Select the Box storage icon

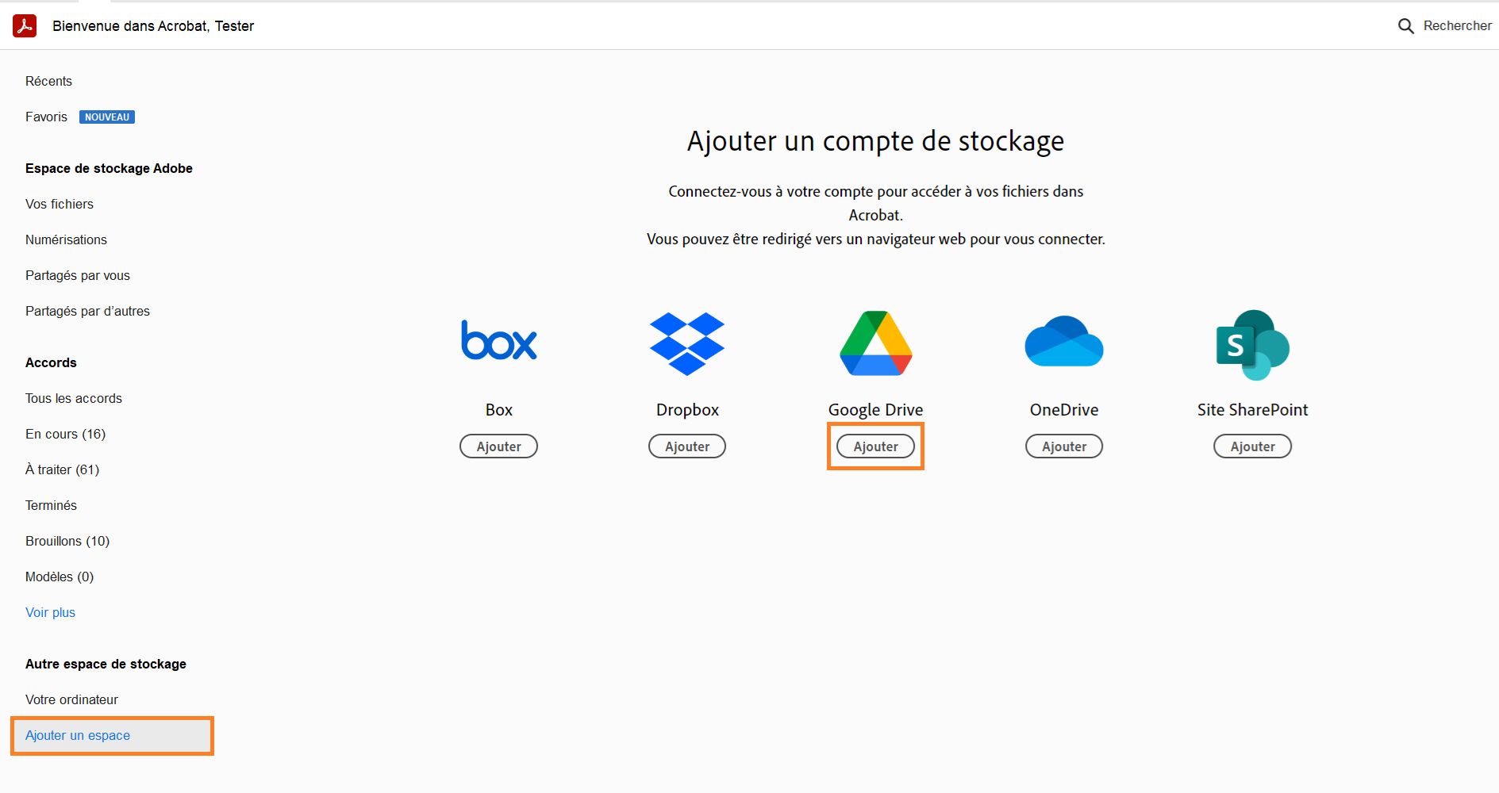[x=498, y=341]
